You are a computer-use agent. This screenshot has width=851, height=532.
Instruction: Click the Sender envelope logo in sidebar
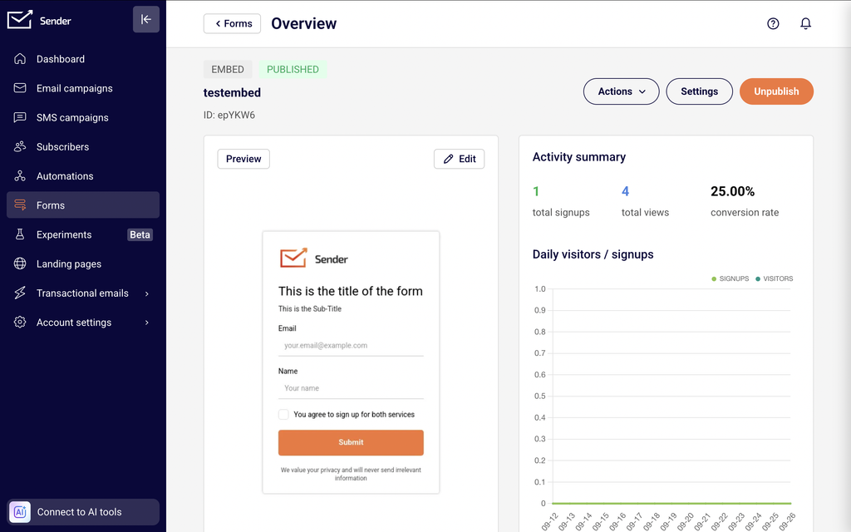tap(20, 20)
